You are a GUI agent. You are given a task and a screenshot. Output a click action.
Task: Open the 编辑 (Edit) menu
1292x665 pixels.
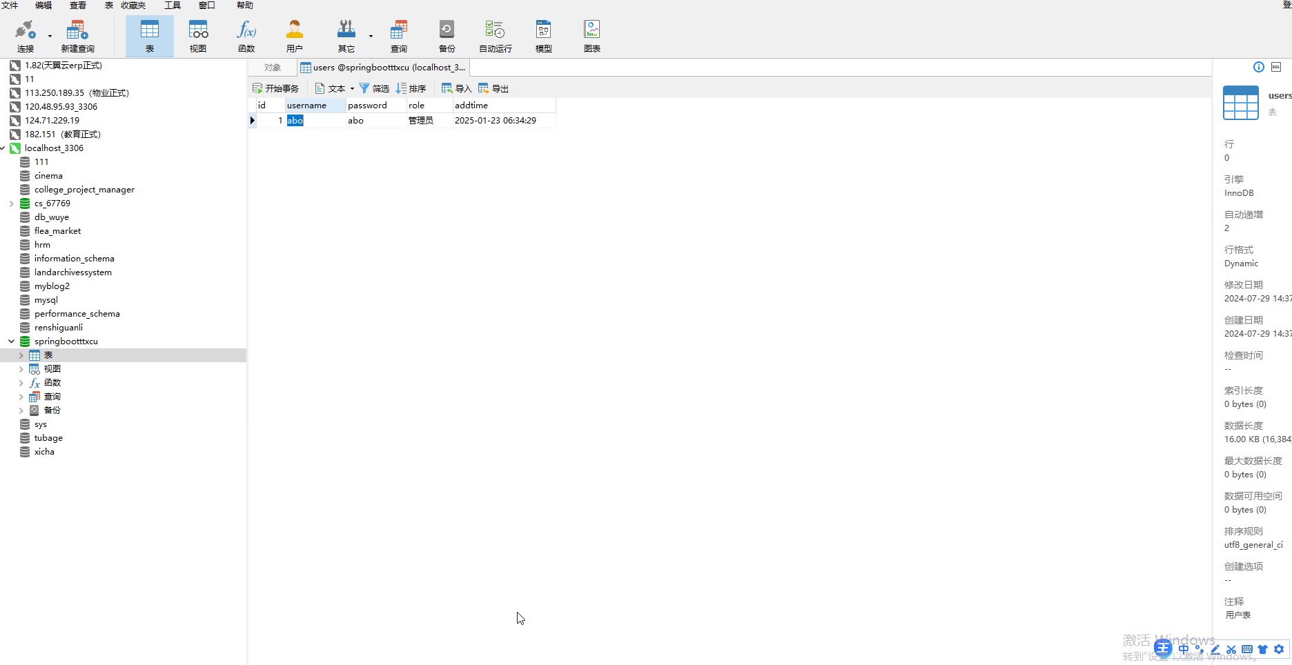43,6
